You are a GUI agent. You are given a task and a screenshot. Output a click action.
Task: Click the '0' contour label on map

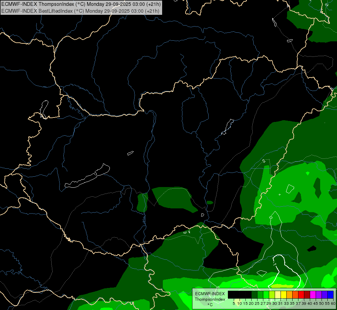pyautogui.click(x=271, y=217)
